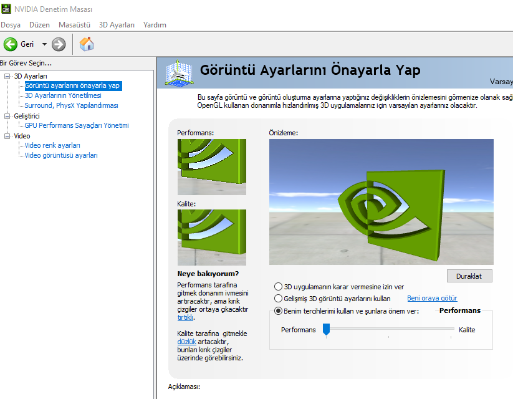The width and height of the screenshot is (513, 399).
Task: Open the Yardım menu
Action: tap(155, 25)
